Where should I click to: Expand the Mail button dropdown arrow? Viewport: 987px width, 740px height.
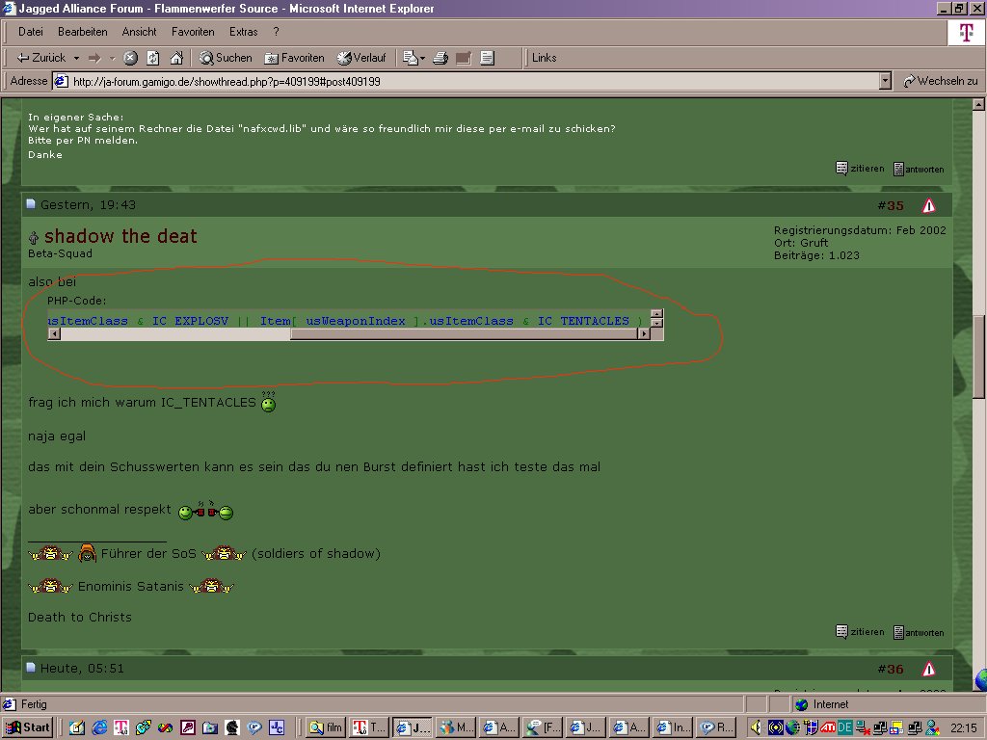click(x=422, y=58)
